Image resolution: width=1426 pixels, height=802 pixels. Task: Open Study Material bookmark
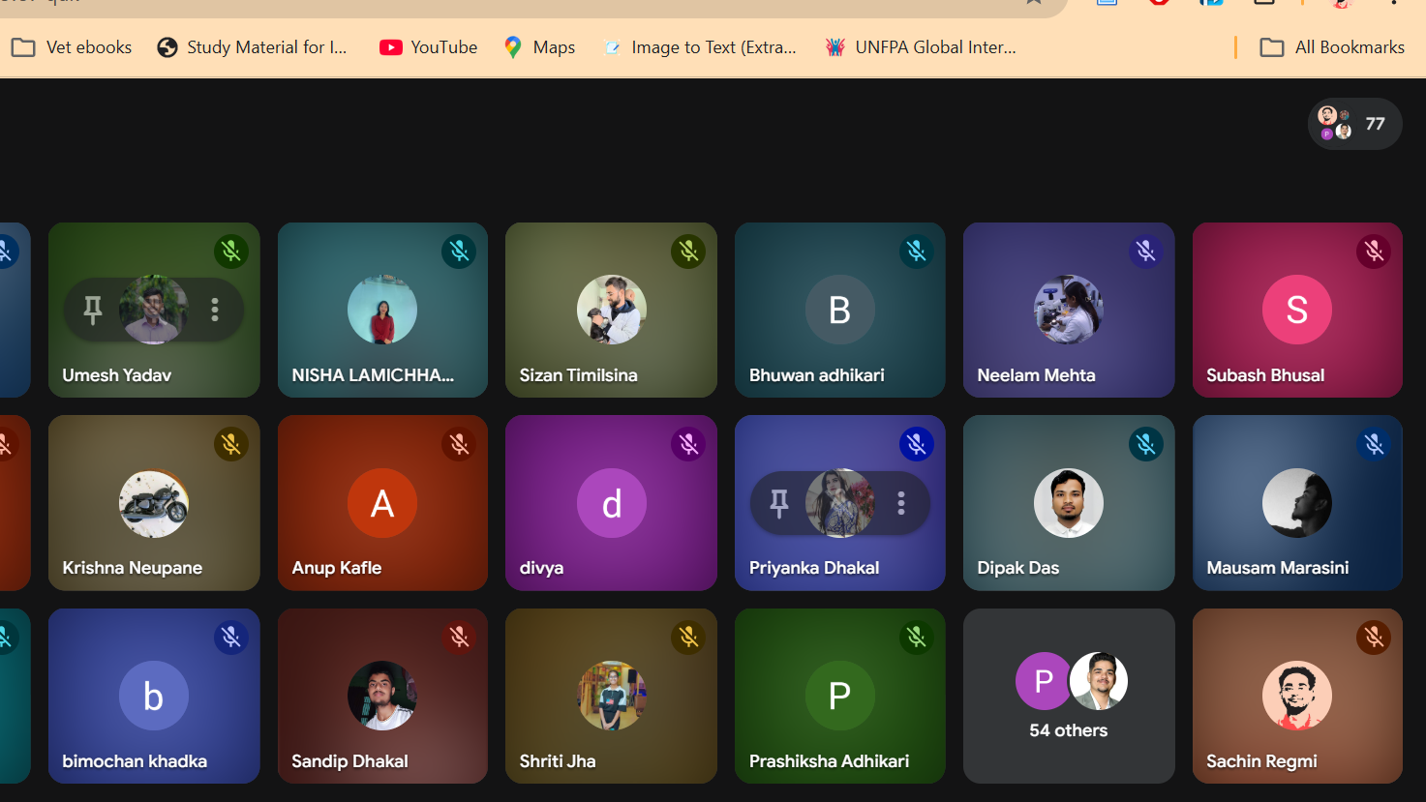tap(252, 47)
